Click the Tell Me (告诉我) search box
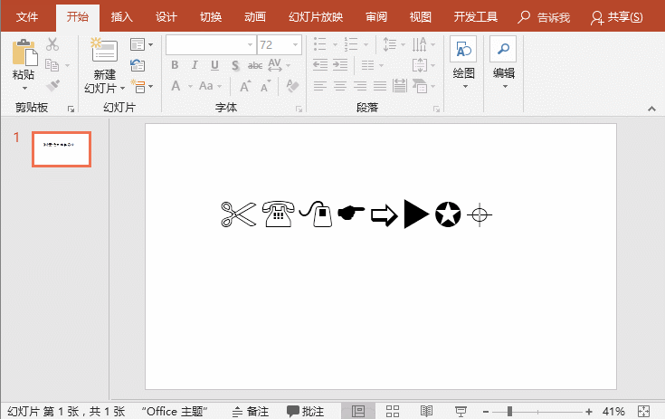 point(544,17)
